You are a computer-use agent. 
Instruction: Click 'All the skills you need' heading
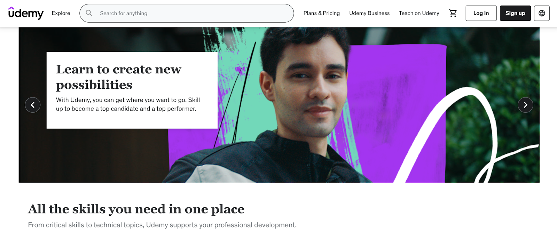[x=136, y=209]
